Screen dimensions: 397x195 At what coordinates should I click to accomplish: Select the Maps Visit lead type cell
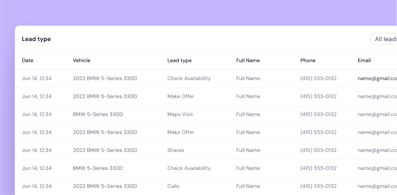tap(180, 114)
